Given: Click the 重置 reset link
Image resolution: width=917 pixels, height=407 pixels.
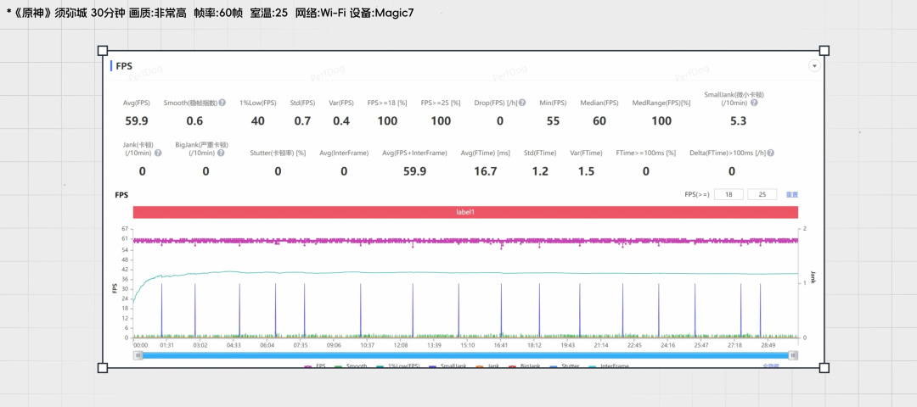Looking at the screenshot, I should tap(792, 194).
